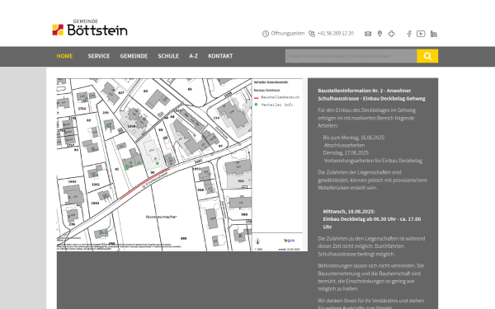Open the KONTAKT menu
This screenshot has height=309, width=495.
point(220,56)
